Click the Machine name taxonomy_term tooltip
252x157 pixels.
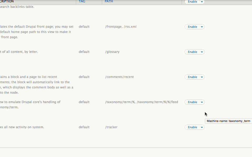(228, 121)
